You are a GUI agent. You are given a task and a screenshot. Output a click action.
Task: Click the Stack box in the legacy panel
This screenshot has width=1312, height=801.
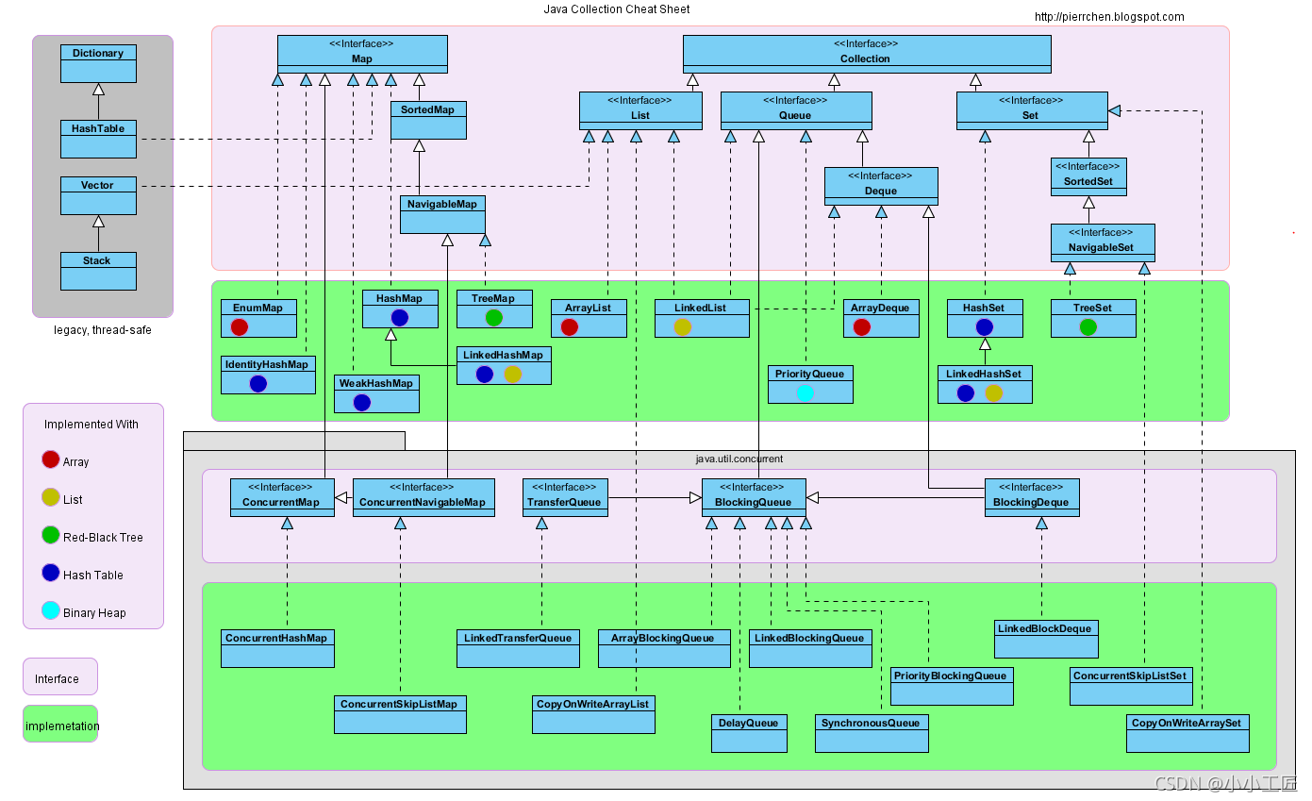pyautogui.click(x=98, y=272)
